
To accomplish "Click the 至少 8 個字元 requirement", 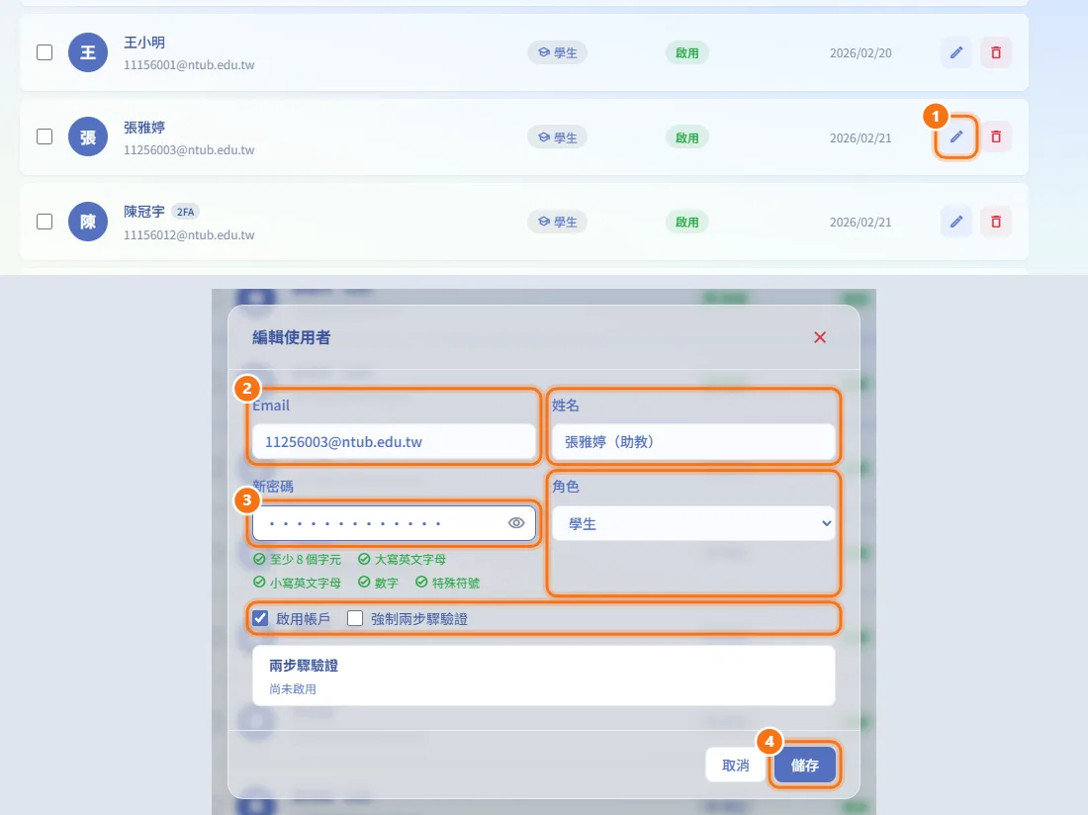I will [x=297, y=559].
